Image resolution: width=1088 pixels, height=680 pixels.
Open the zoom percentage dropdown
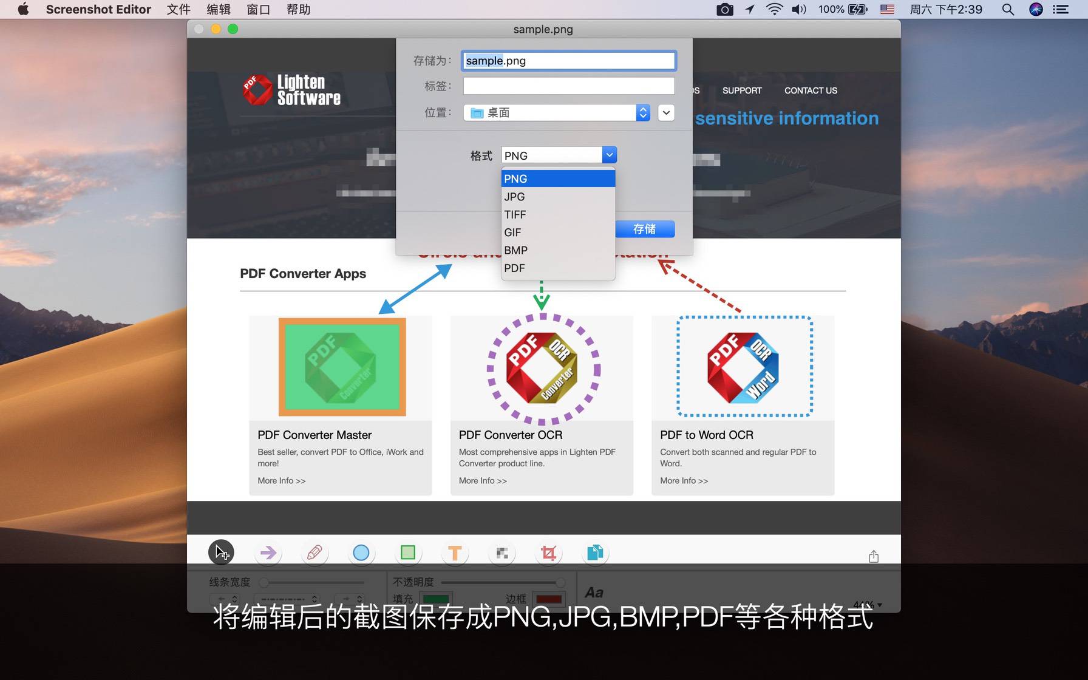pyautogui.click(x=868, y=605)
